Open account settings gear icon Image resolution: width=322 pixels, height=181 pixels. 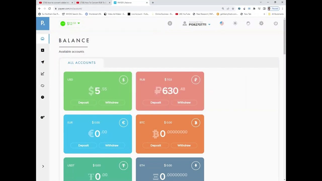click(x=261, y=23)
